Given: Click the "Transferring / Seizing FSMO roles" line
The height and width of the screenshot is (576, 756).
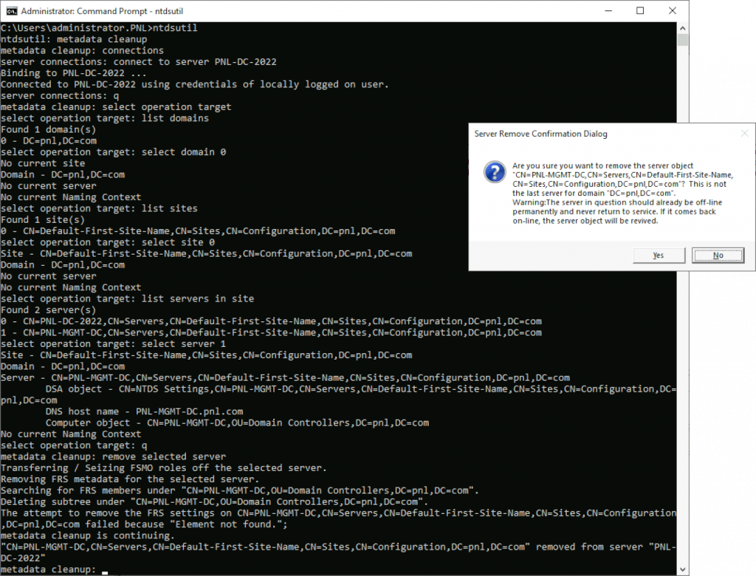Looking at the screenshot, I should 164,468.
